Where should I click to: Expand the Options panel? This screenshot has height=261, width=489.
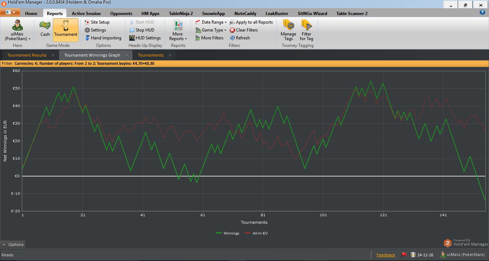tap(13, 245)
